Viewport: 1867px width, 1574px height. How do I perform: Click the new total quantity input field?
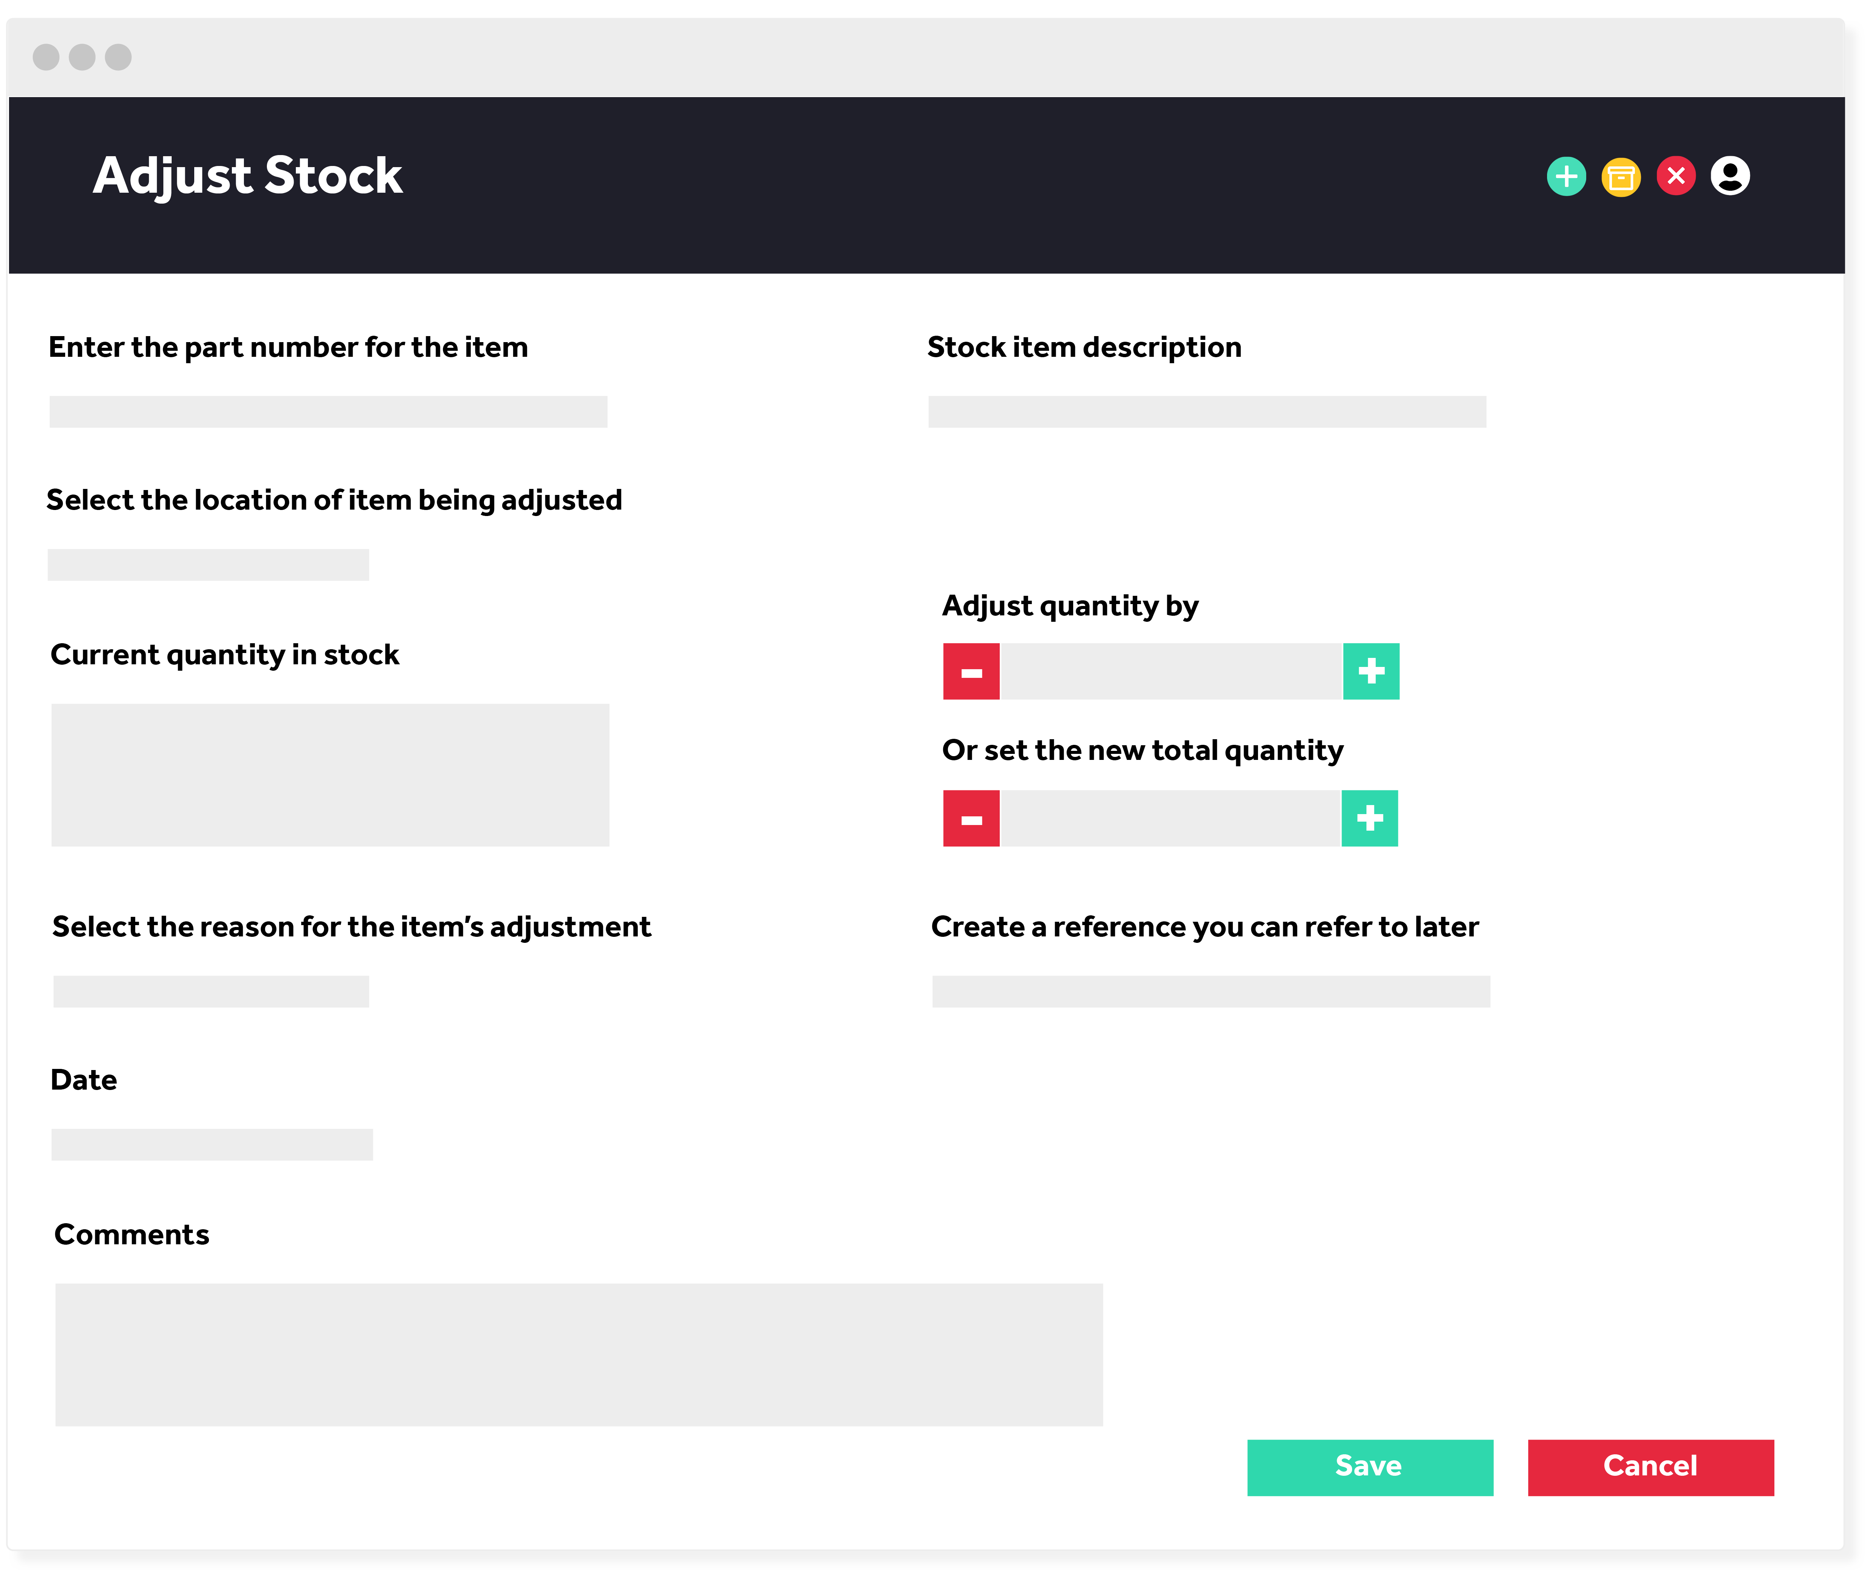1170,818
